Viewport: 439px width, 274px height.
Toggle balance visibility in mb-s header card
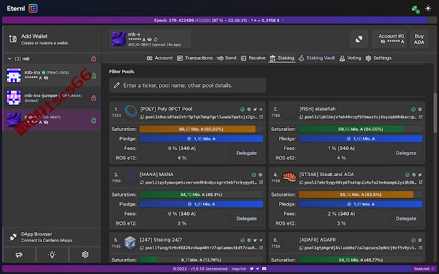point(150,40)
